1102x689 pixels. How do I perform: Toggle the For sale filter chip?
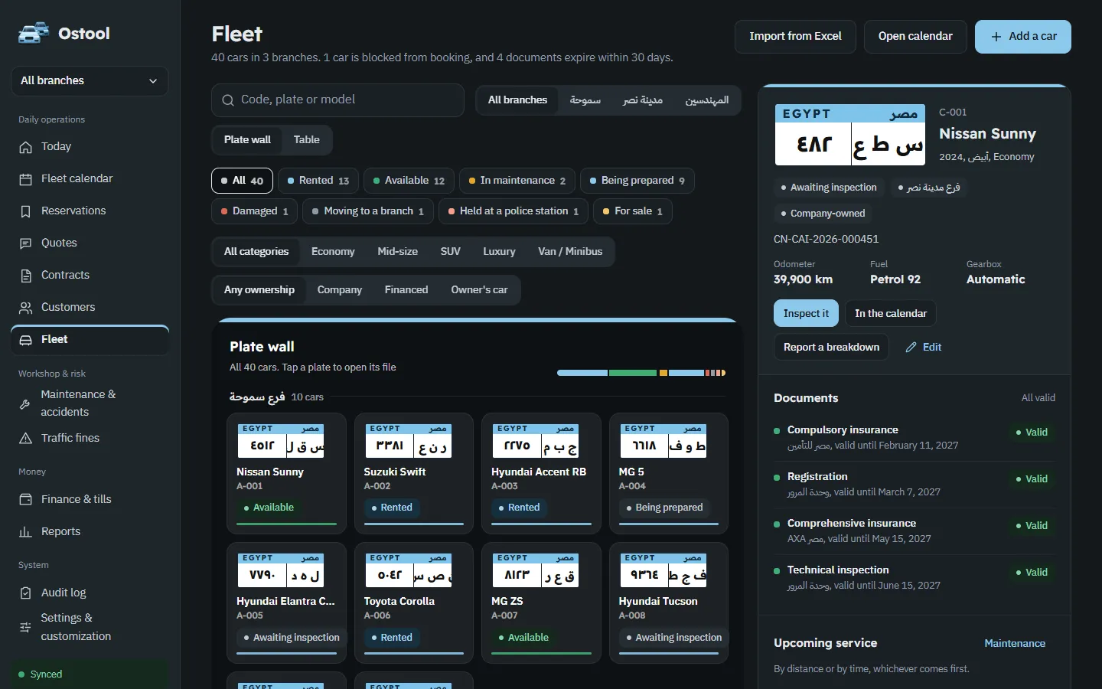pyautogui.click(x=633, y=211)
